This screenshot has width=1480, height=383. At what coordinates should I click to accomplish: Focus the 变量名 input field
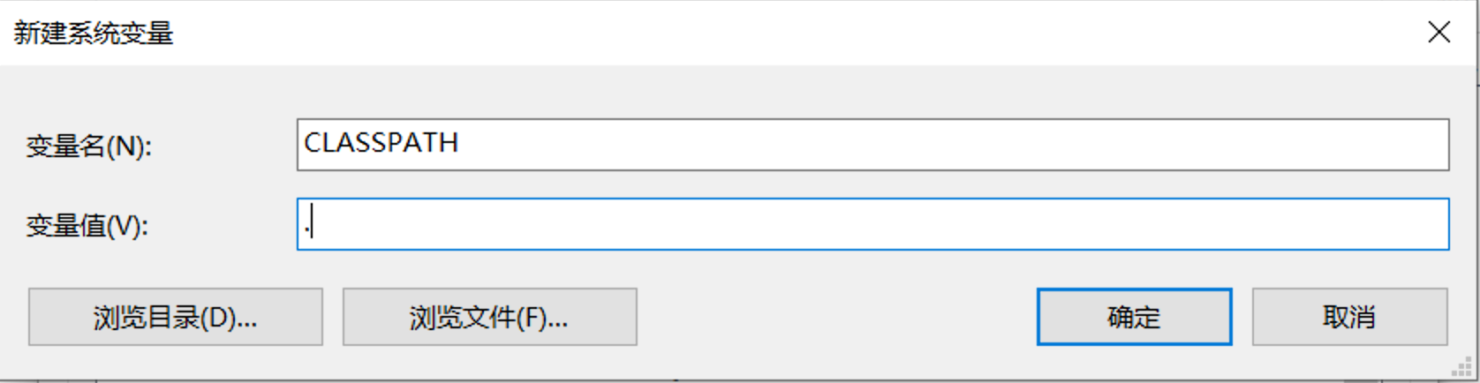tap(872, 145)
